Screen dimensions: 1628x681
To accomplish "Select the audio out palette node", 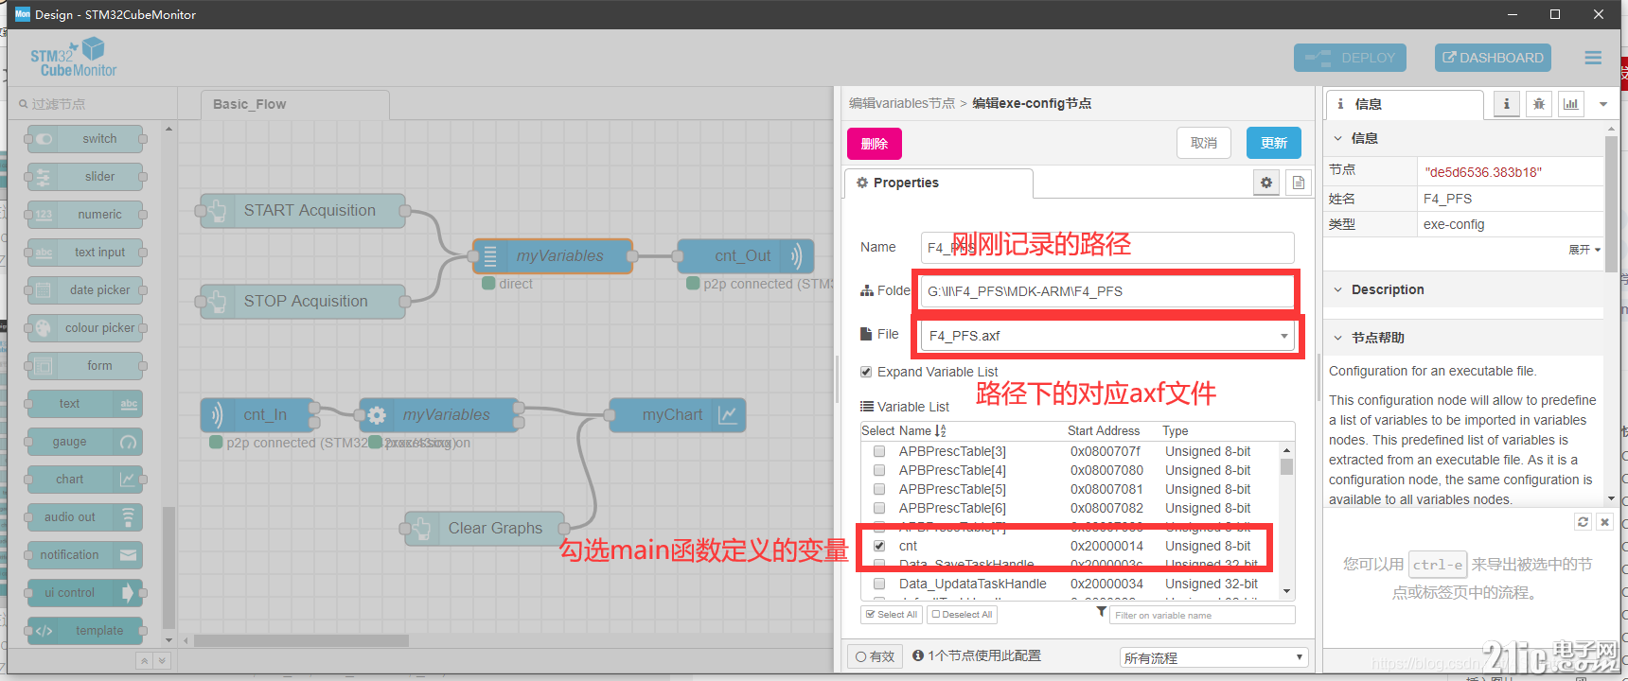I will click(85, 517).
